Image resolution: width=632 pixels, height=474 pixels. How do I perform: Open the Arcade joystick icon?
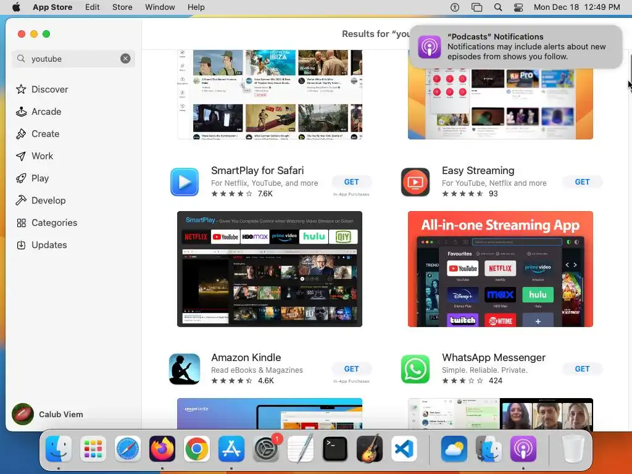coord(21,112)
